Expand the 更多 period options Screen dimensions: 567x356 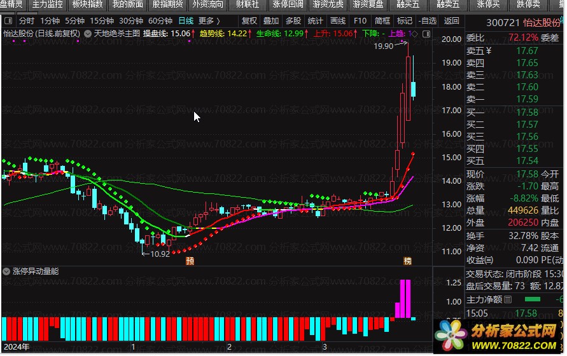209,21
